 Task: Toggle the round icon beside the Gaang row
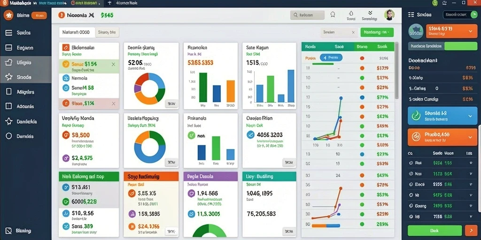(x=411, y=206)
